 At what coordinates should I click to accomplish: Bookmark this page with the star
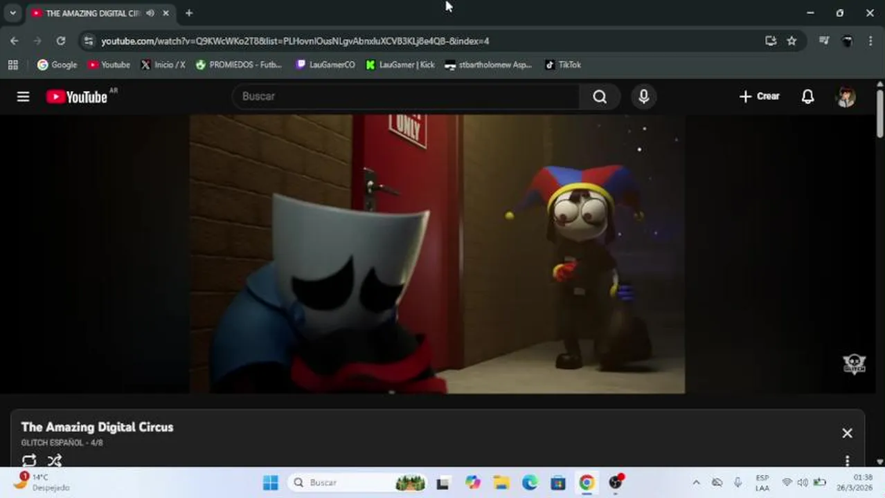coord(792,41)
